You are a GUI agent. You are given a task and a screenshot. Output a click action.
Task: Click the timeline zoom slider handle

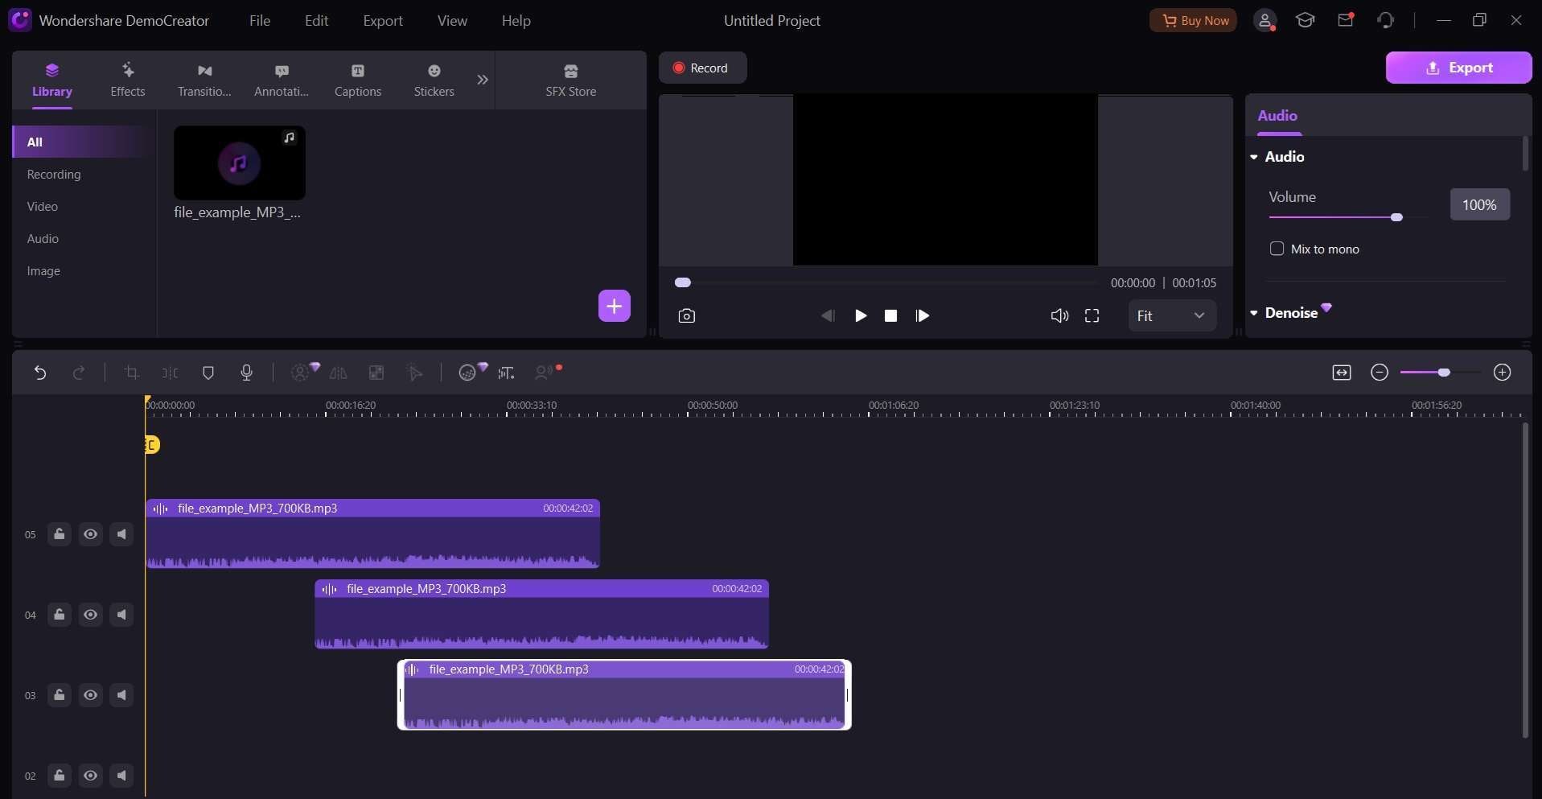click(1444, 373)
